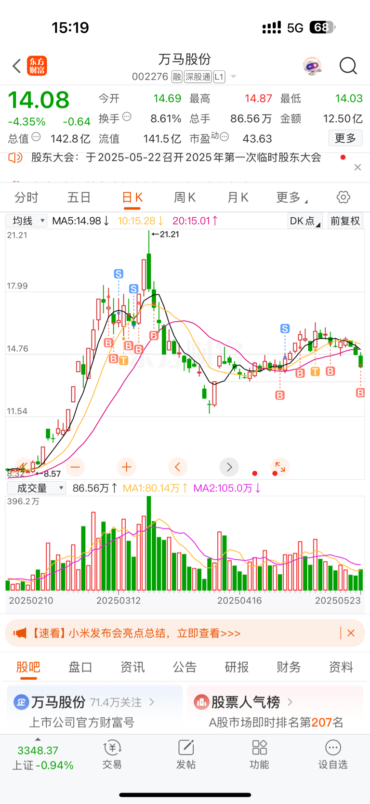The width and height of the screenshot is (370, 804).
Task: Expand chart to fullscreen icon
Action: point(280,467)
